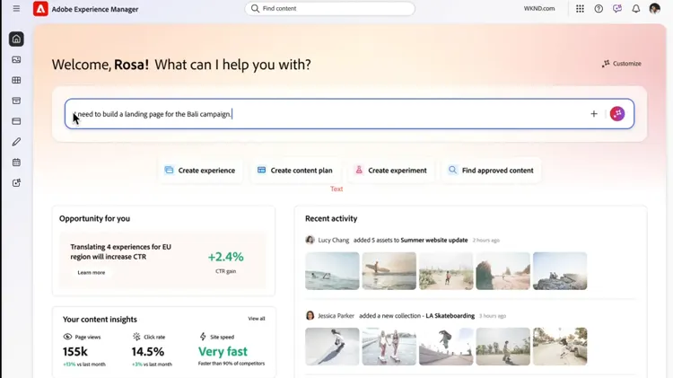The width and height of the screenshot is (673, 378).
Task: Click the 155k page views value
Action: pyautogui.click(x=75, y=352)
